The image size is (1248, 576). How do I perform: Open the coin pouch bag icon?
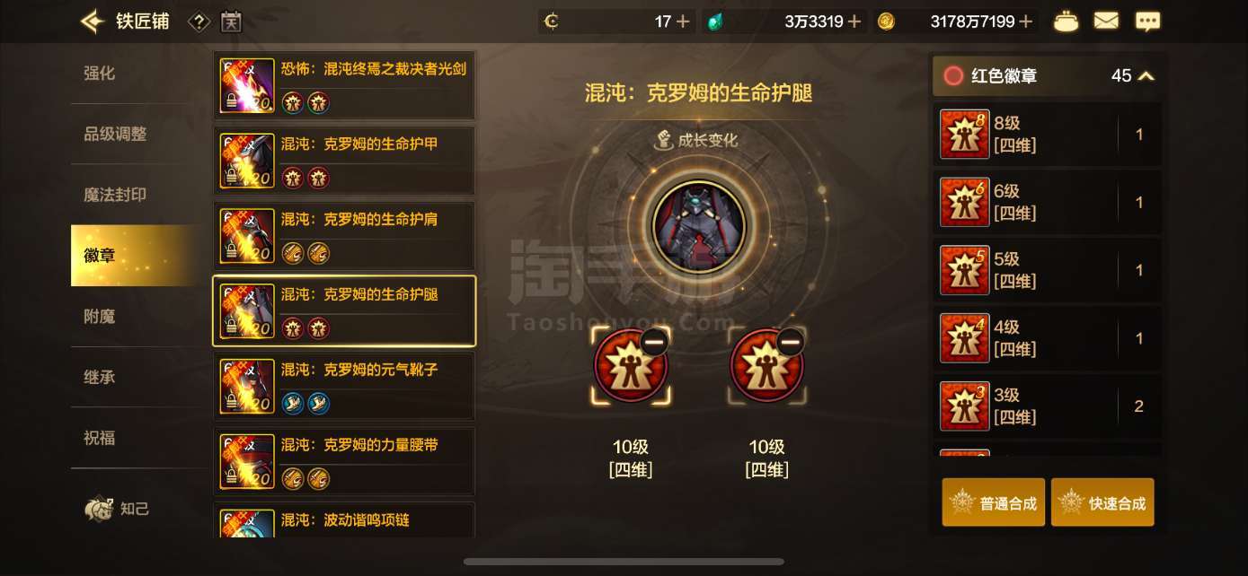[x=1066, y=22]
